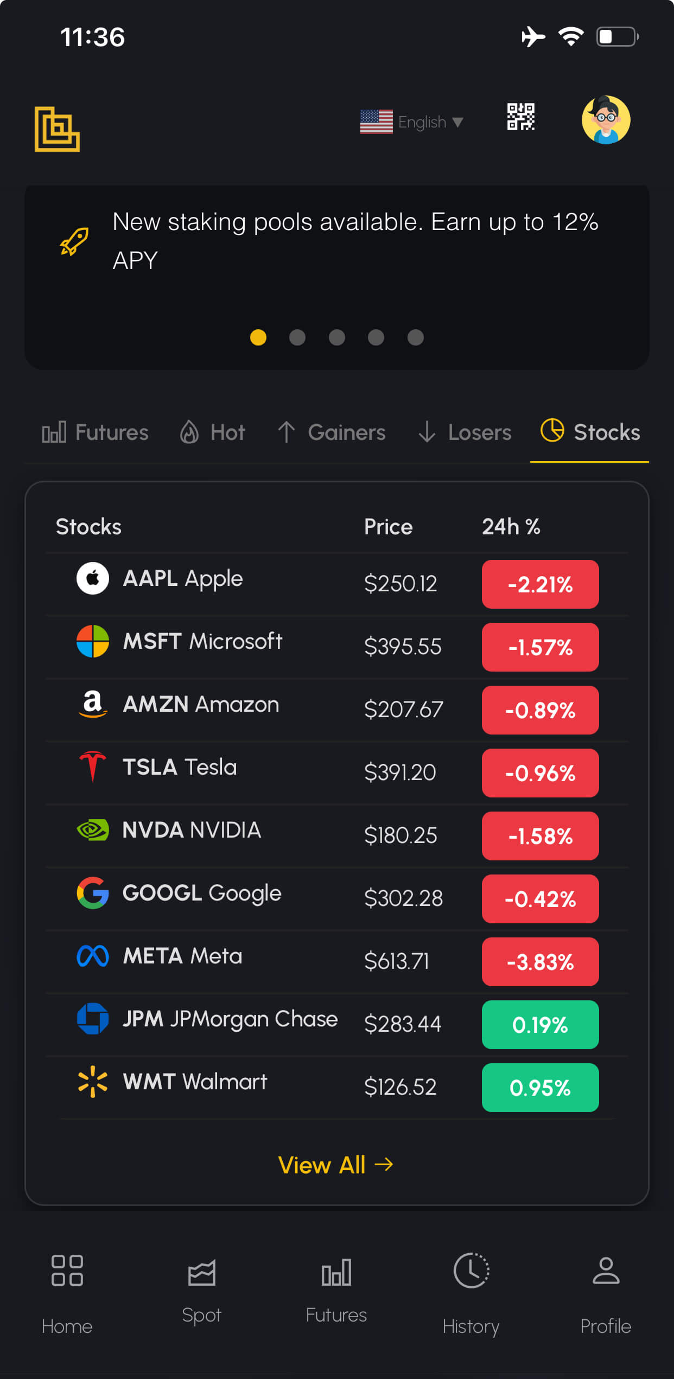Tap Home grid icon in bottom bar
Image resolution: width=674 pixels, height=1379 pixels.
67,1271
